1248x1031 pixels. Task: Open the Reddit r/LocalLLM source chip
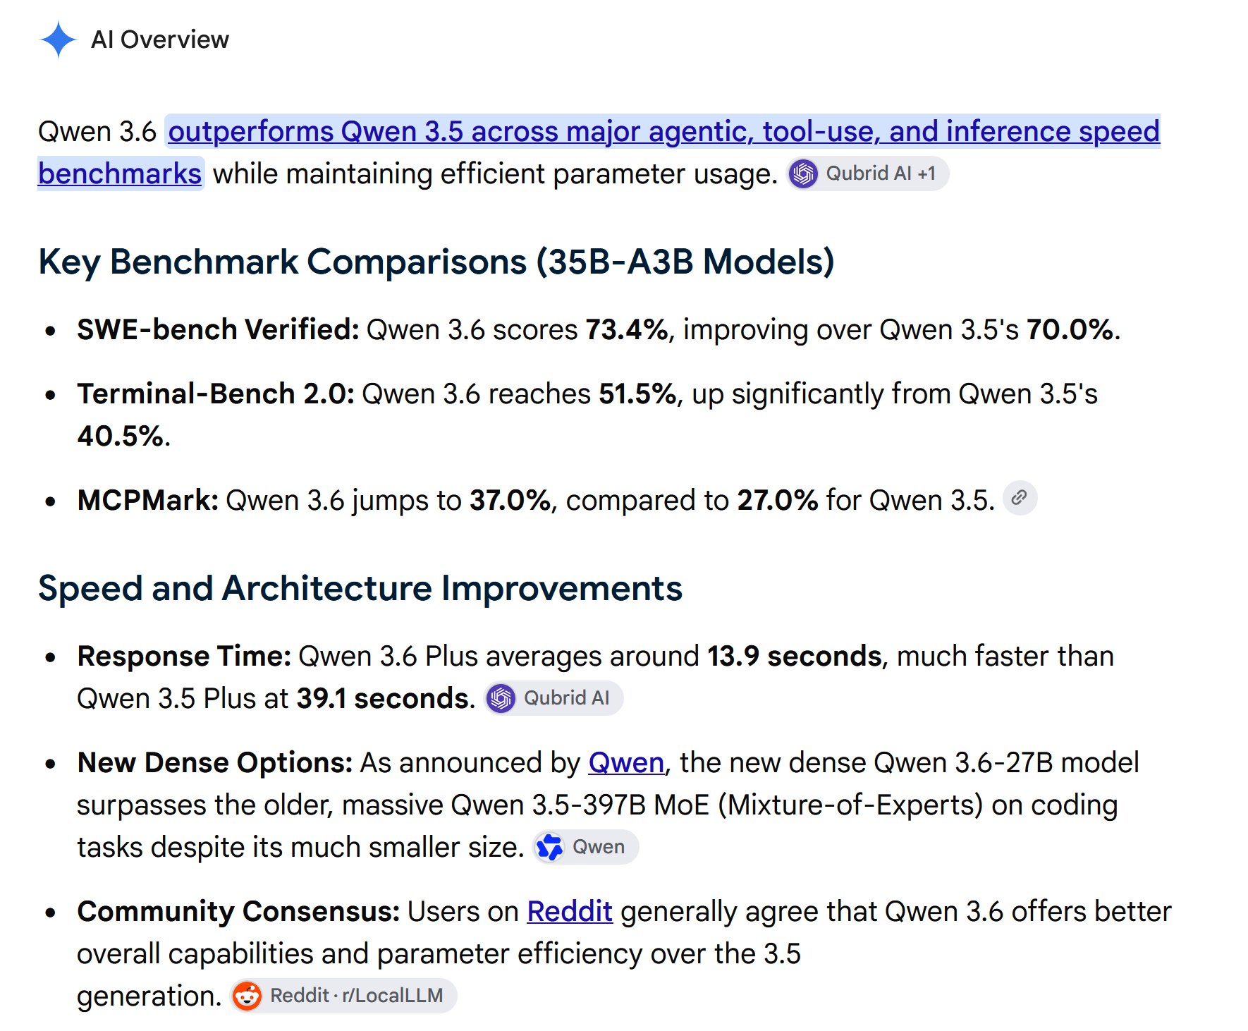click(344, 996)
